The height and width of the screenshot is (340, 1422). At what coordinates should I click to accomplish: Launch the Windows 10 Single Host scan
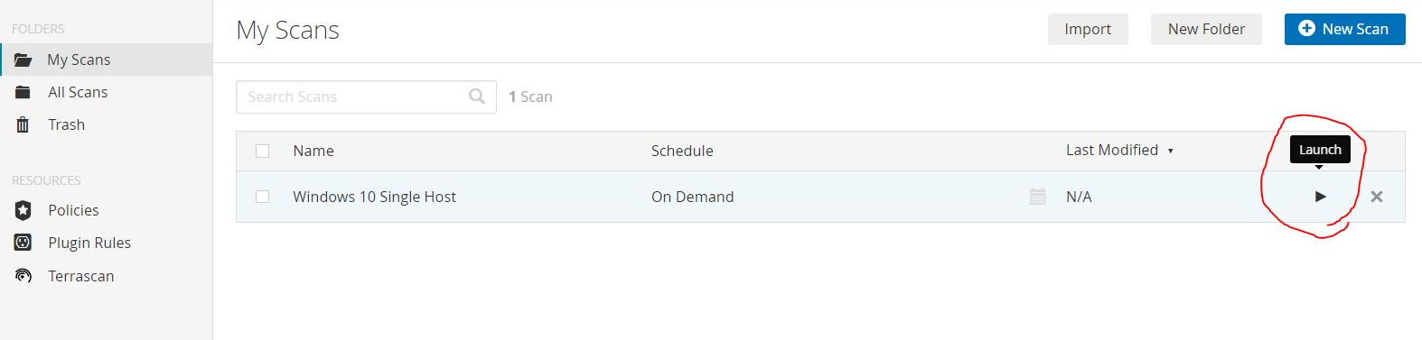point(1320,197)
